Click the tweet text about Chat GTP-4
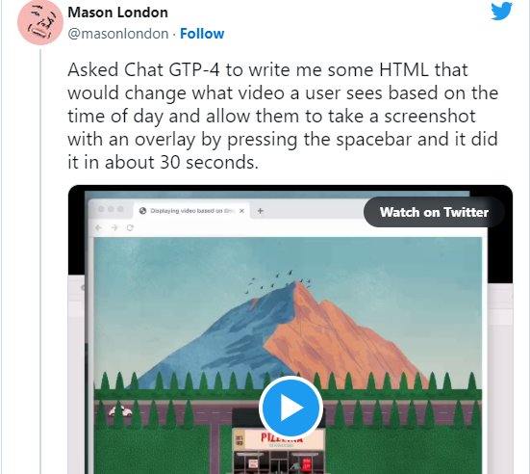Image resolution: width=530 pixels, height=474 pixels. [283, 116]
